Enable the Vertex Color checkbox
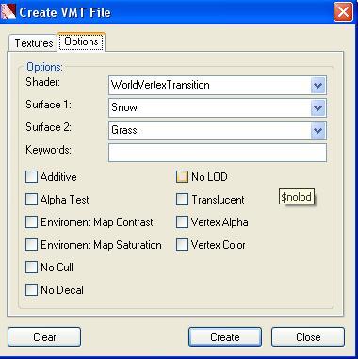The width and height of the screenshot is (358, 359). [182, 245]
